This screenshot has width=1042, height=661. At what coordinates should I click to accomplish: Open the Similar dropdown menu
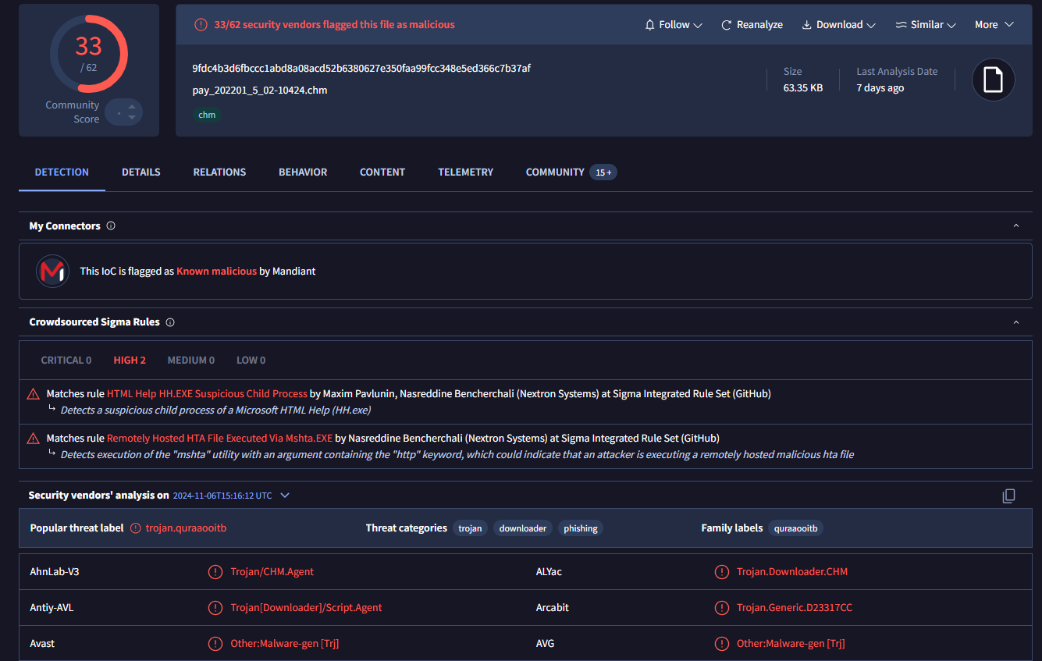[926, 25]
